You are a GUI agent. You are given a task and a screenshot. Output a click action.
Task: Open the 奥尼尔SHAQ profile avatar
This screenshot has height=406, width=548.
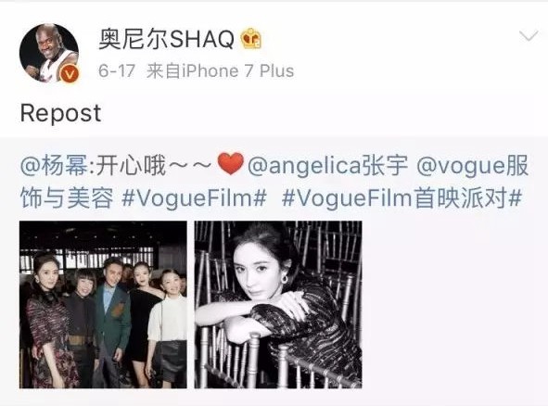pyautogui.click(x=49, y=53)
